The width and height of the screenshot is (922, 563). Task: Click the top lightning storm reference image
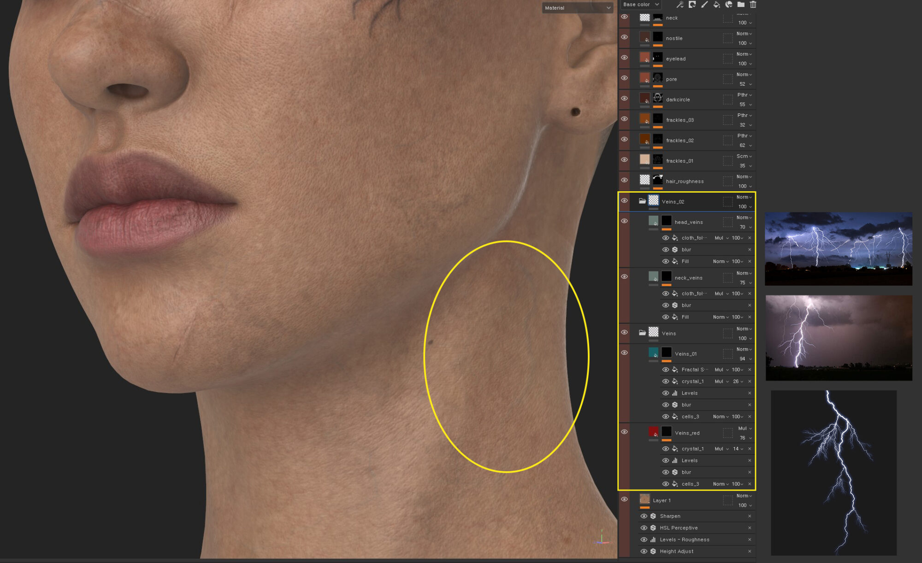[838, 249]
